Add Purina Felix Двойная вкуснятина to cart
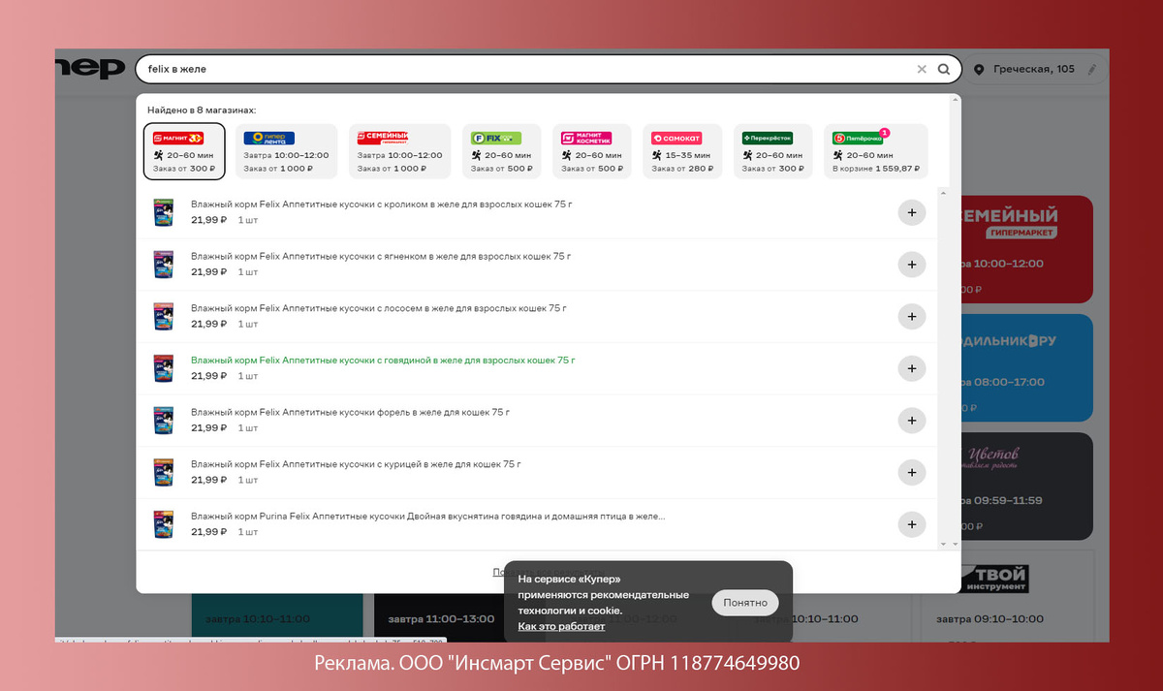 [911, 524]
